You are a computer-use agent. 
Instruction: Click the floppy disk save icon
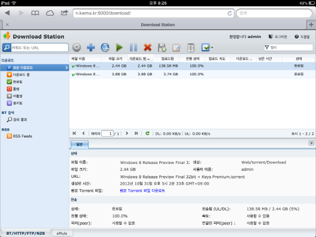tap(162, 48)
